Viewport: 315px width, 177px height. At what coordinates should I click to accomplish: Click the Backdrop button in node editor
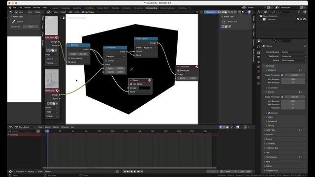(211, 12)
